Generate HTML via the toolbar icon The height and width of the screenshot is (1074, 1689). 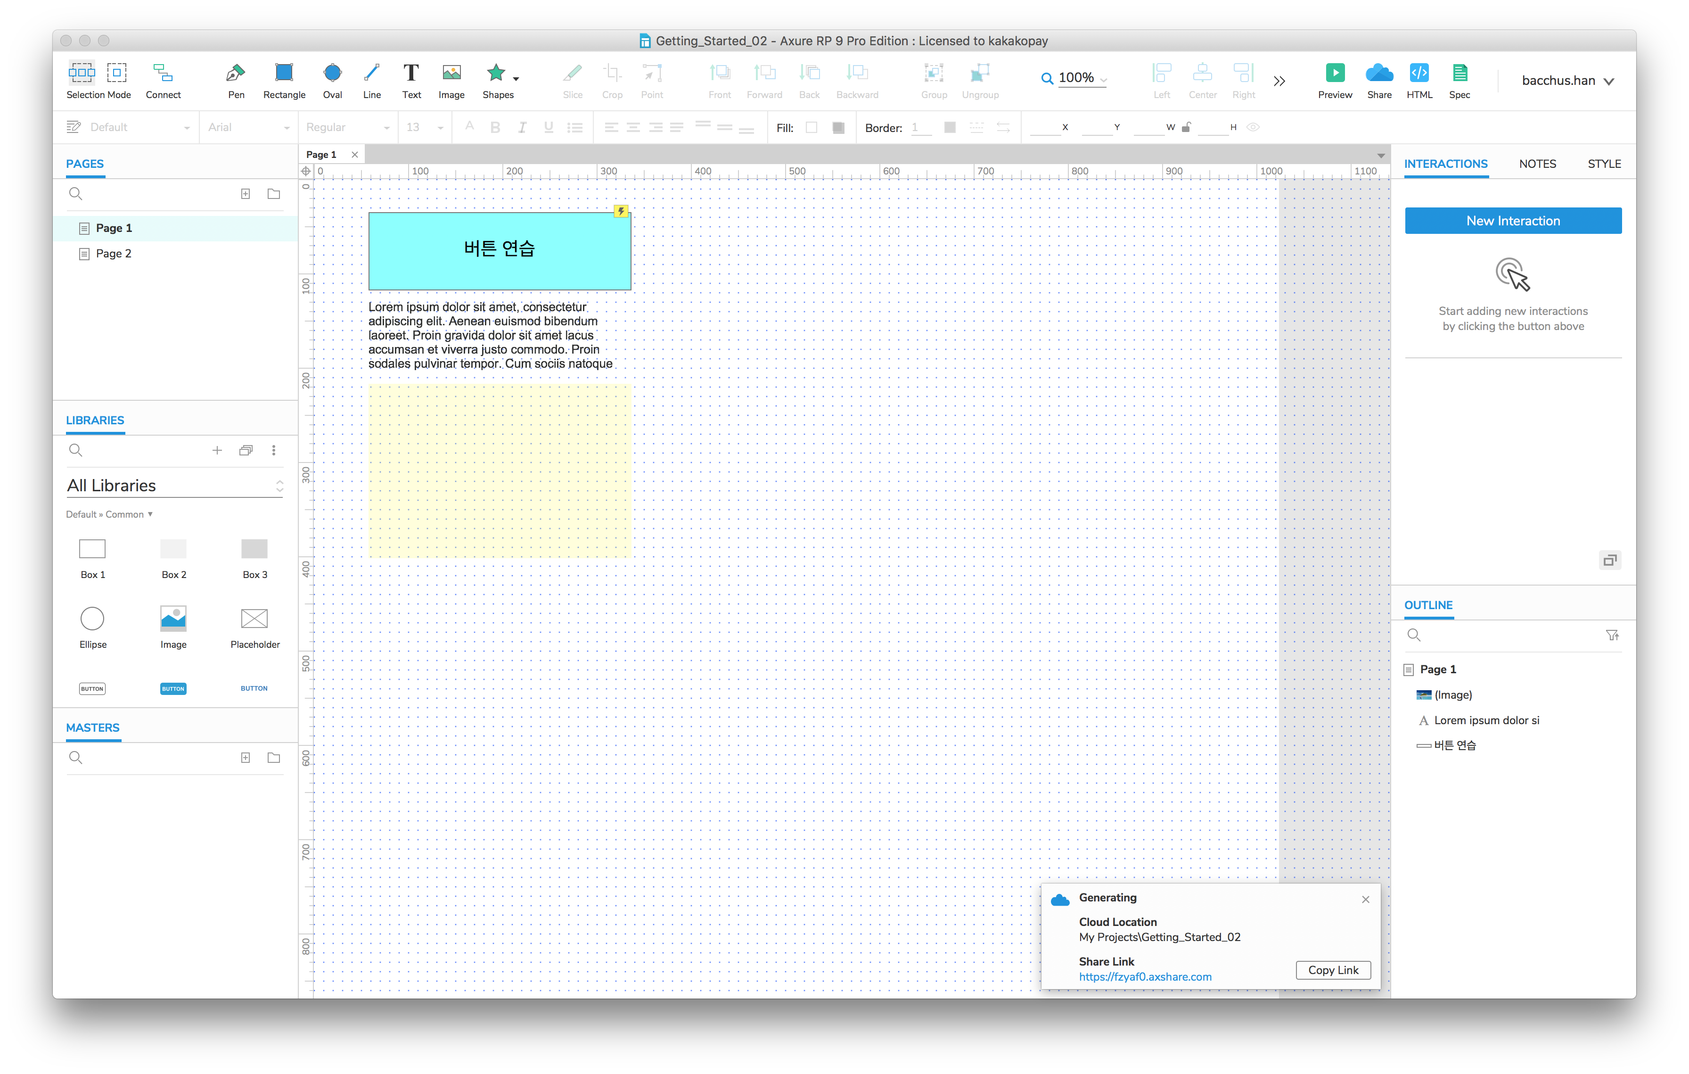coord(1419,73)
